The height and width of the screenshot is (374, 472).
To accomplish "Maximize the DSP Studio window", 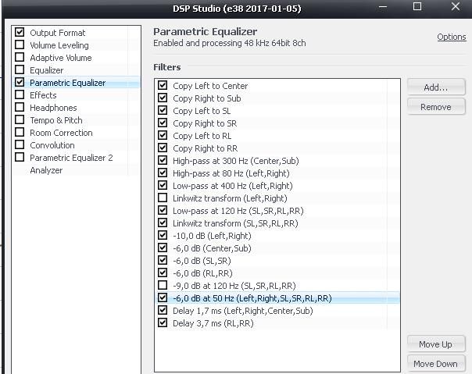I will click(417, 8).
